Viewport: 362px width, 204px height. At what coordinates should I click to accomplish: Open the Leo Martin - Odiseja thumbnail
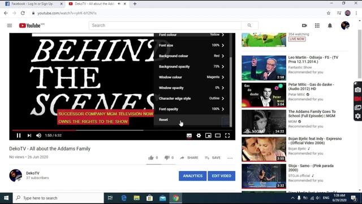tap(264, 68)
